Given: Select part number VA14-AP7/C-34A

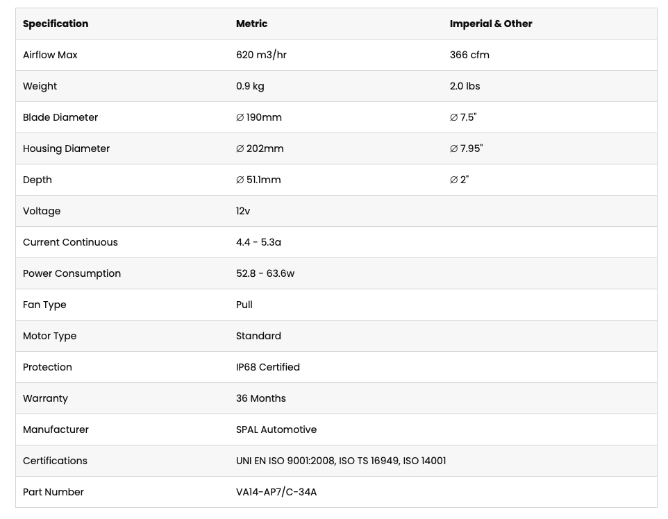Looking at the screenshot, I should (x=276, y=492).
